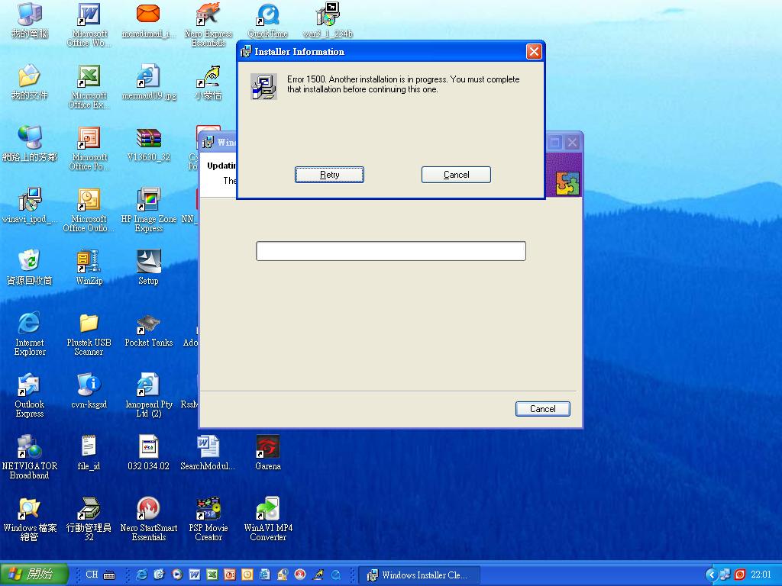Launch Outlook from Quick Launch bar
This screenshot has width=782, height=586.
pos(247,575)
